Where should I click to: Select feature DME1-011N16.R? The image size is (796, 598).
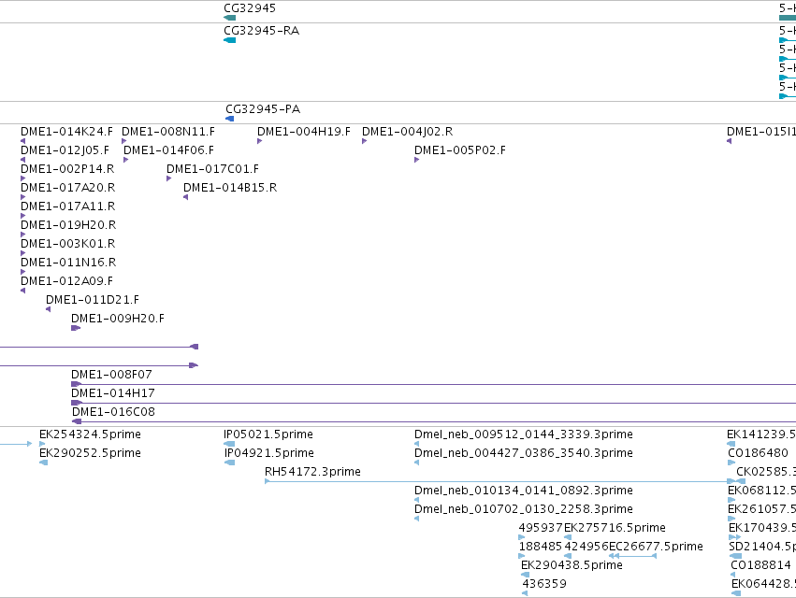tap(68, 263)
